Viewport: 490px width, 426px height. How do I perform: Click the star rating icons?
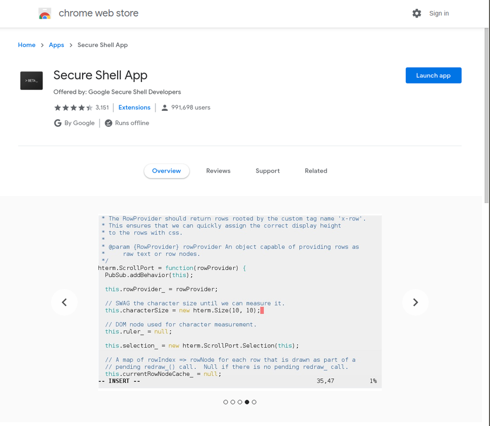coord(73,108)
